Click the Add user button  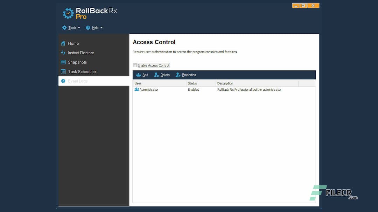(142, 75)
